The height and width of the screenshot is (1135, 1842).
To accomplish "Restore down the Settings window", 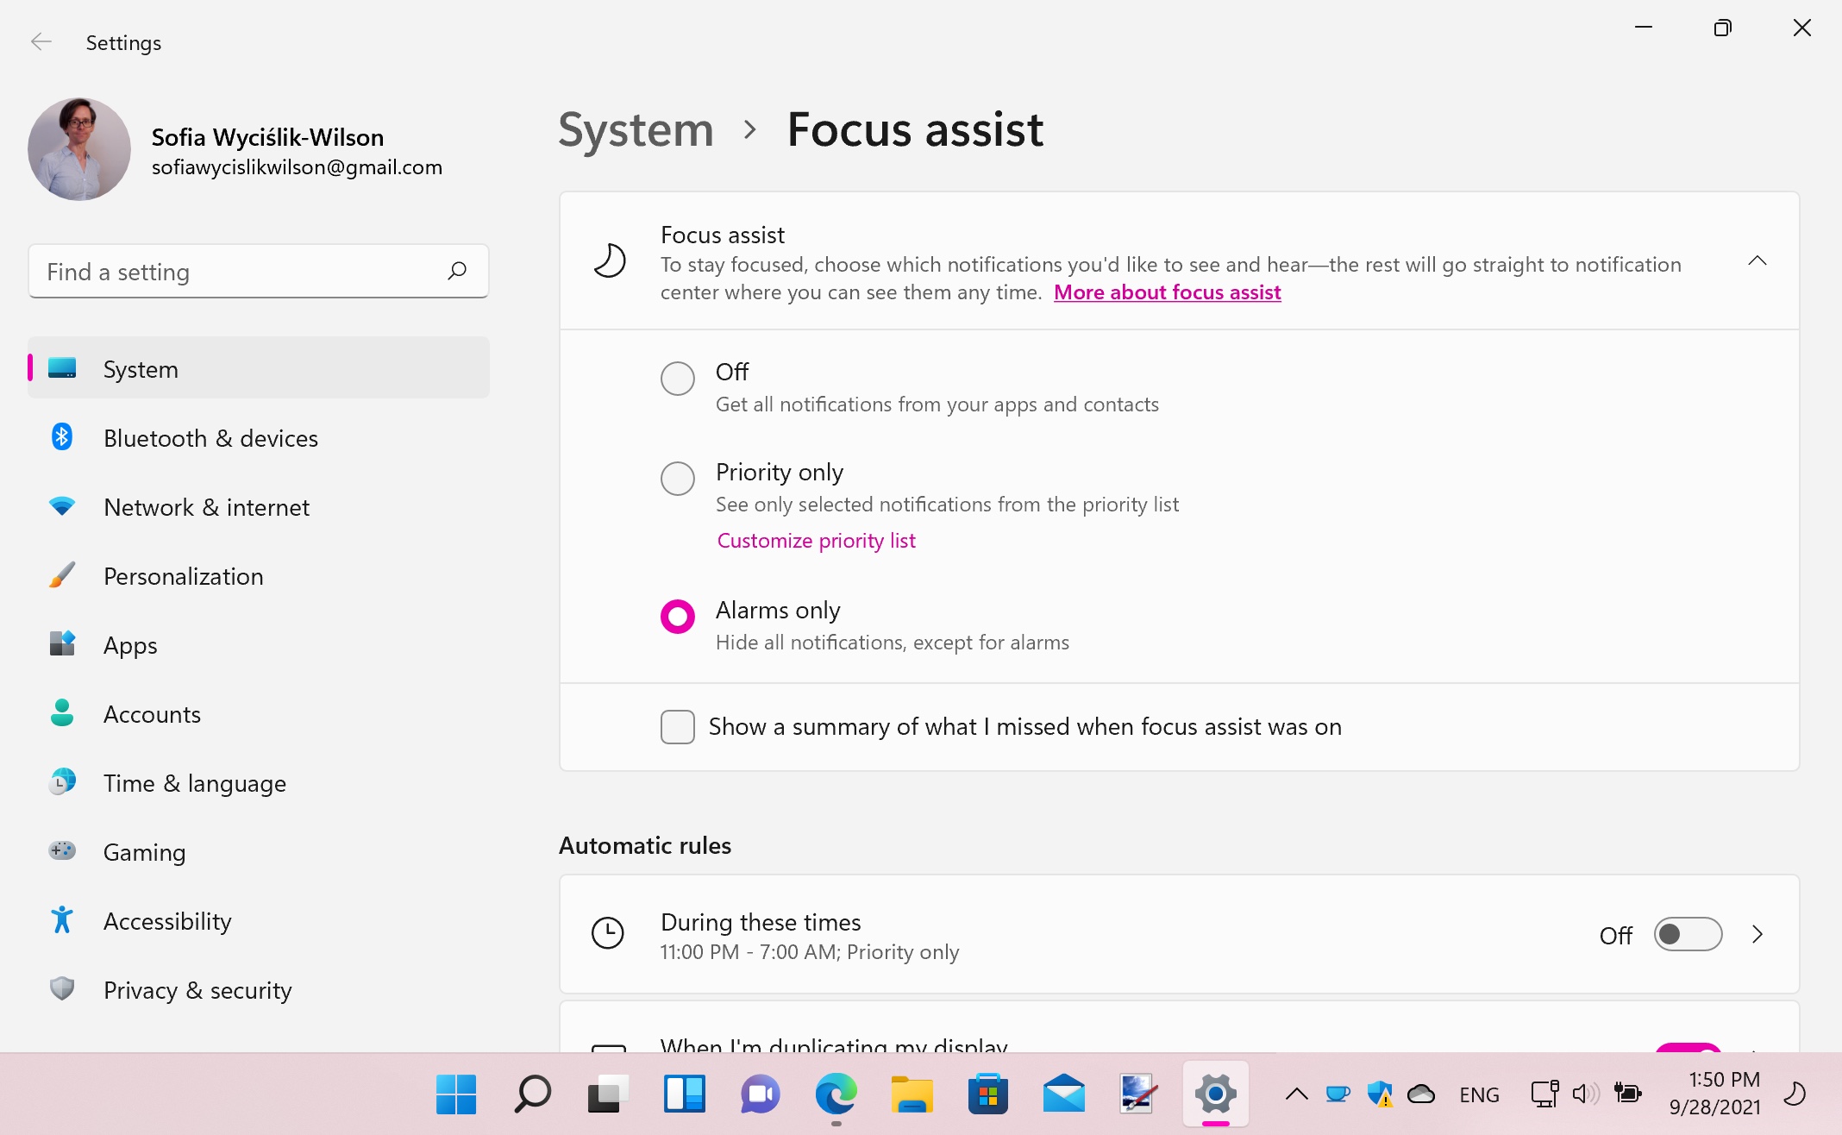I will pos(1722,28).
